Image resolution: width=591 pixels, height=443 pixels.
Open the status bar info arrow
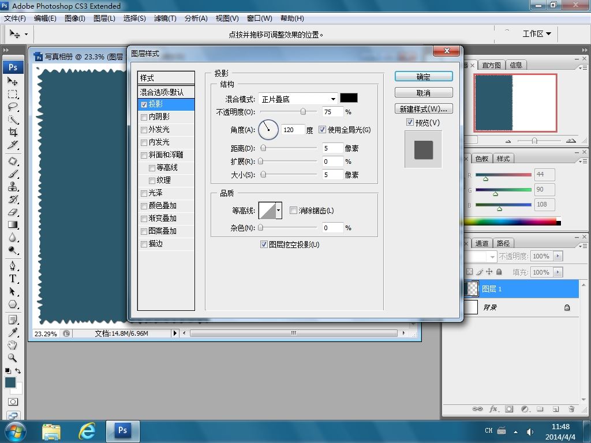pos(174,333)
